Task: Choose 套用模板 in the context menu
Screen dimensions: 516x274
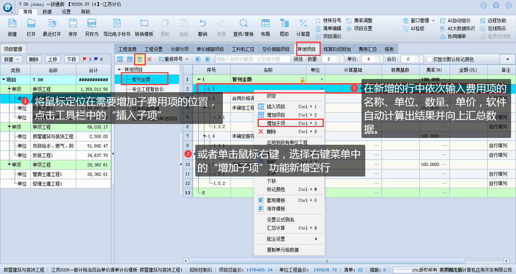Action: pyautogui.click(x=290, y=200)
